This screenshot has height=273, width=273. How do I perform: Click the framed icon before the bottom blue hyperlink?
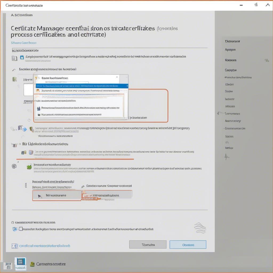15,246
